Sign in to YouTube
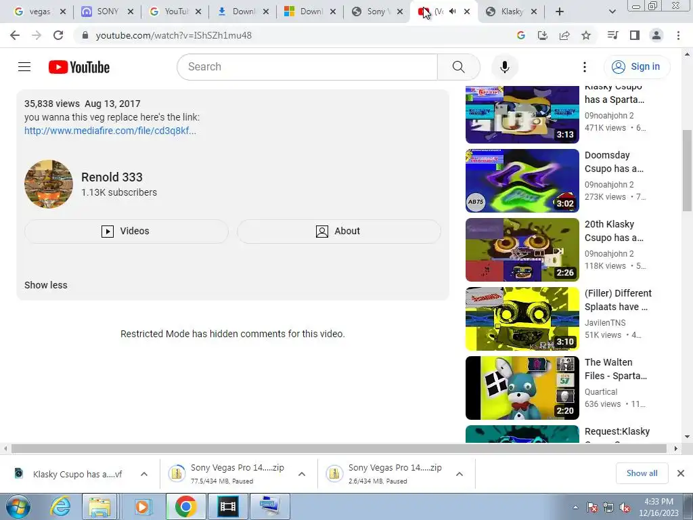Viewport: 693px width, 520px height. pos(636,67)
